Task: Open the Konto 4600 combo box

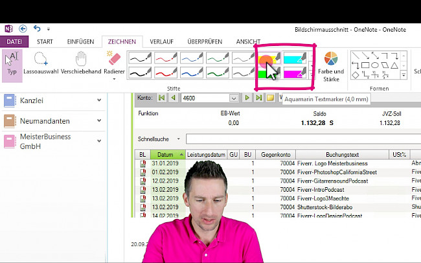Action: click(x=210, y=98)
